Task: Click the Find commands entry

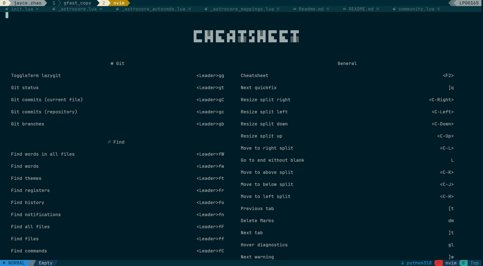Action: (x=29, y=251)
